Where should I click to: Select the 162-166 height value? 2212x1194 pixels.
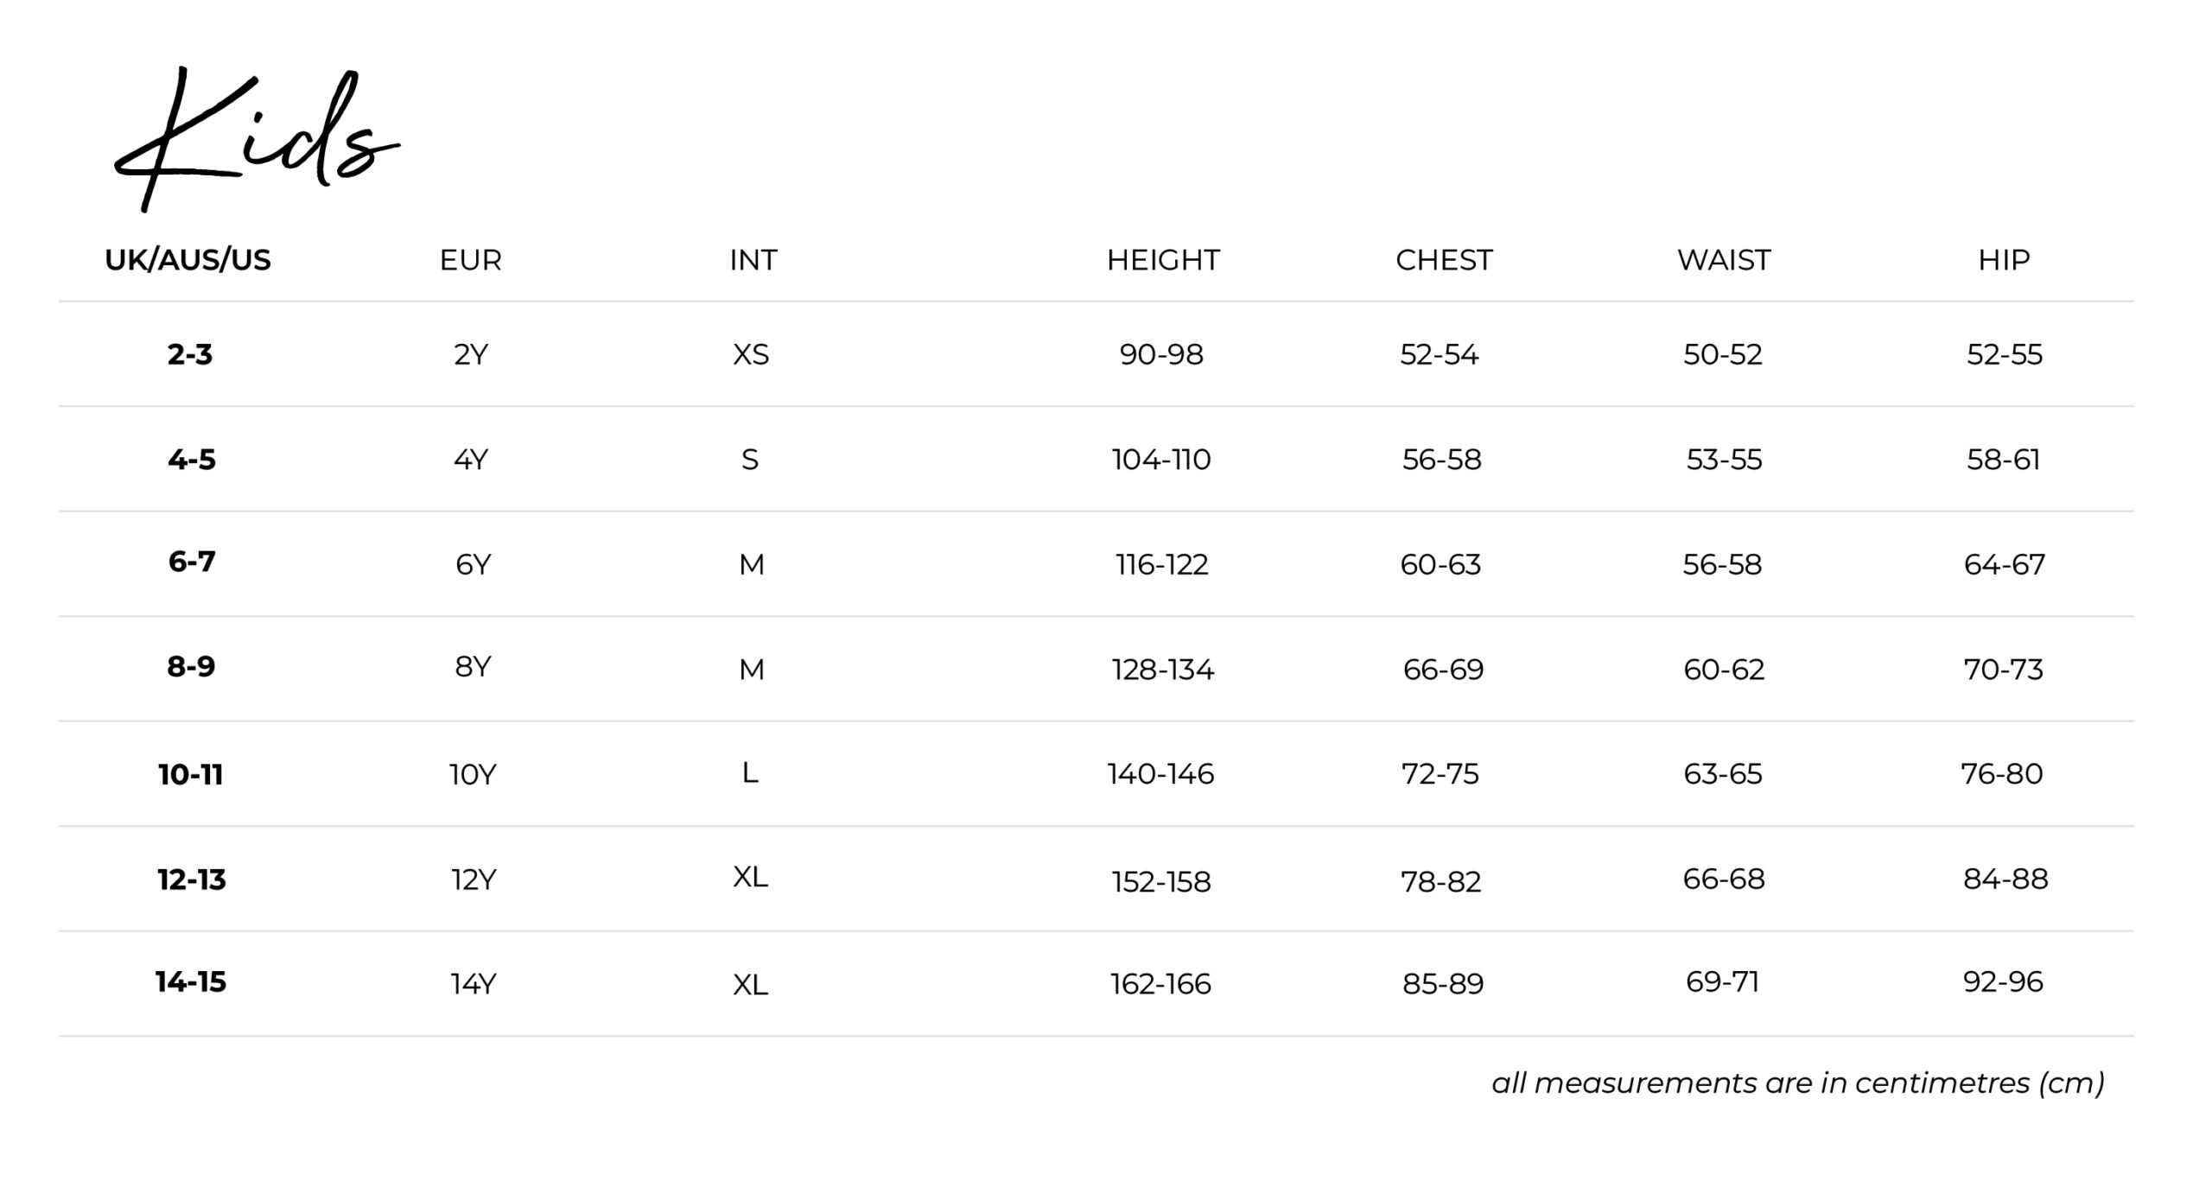point(1160,984)
